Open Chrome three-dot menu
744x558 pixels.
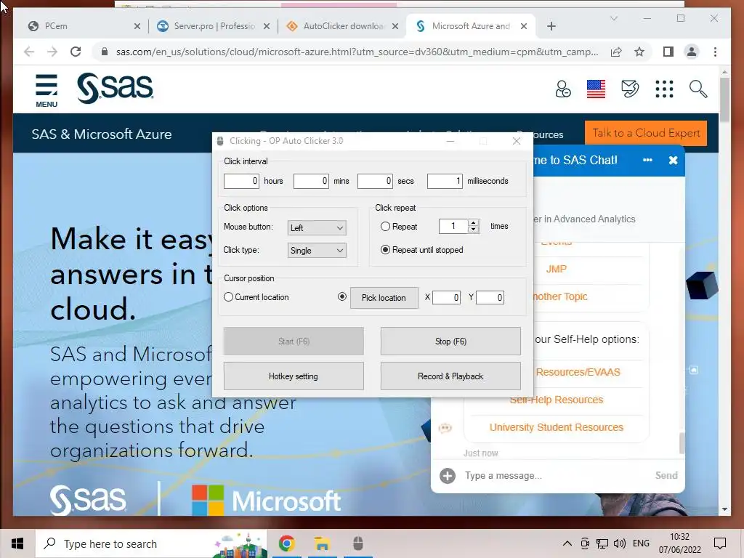tap(715, 52)
